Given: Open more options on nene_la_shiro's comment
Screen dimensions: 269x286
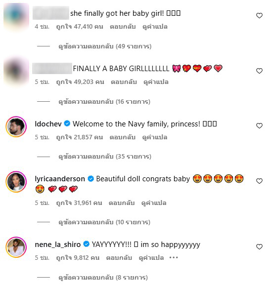Looking at the screenshot, I should coord(174,257).
